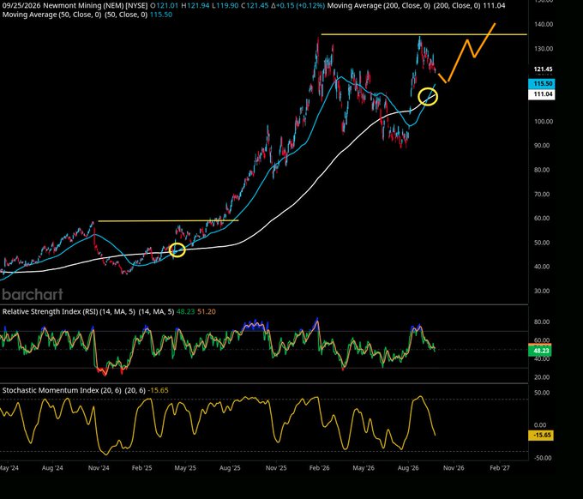The height and width of the screenshot is (499, 583).
Task: Click the Aug '25 date axis label
Action: 230,468
